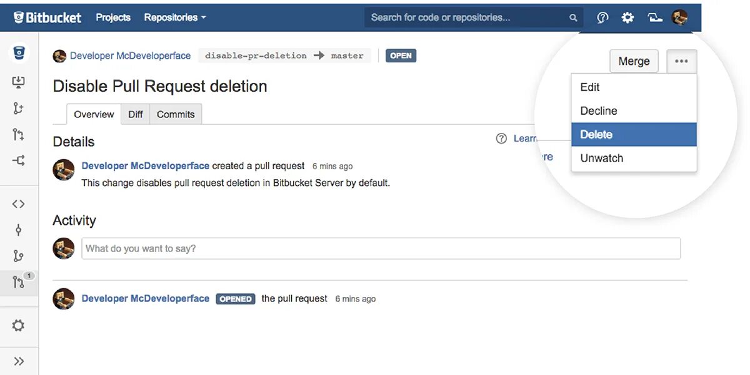The width and height of the screenshot is (750, 375).
Task: Click the comment box in Activity
Action: [x=381, y=248]
